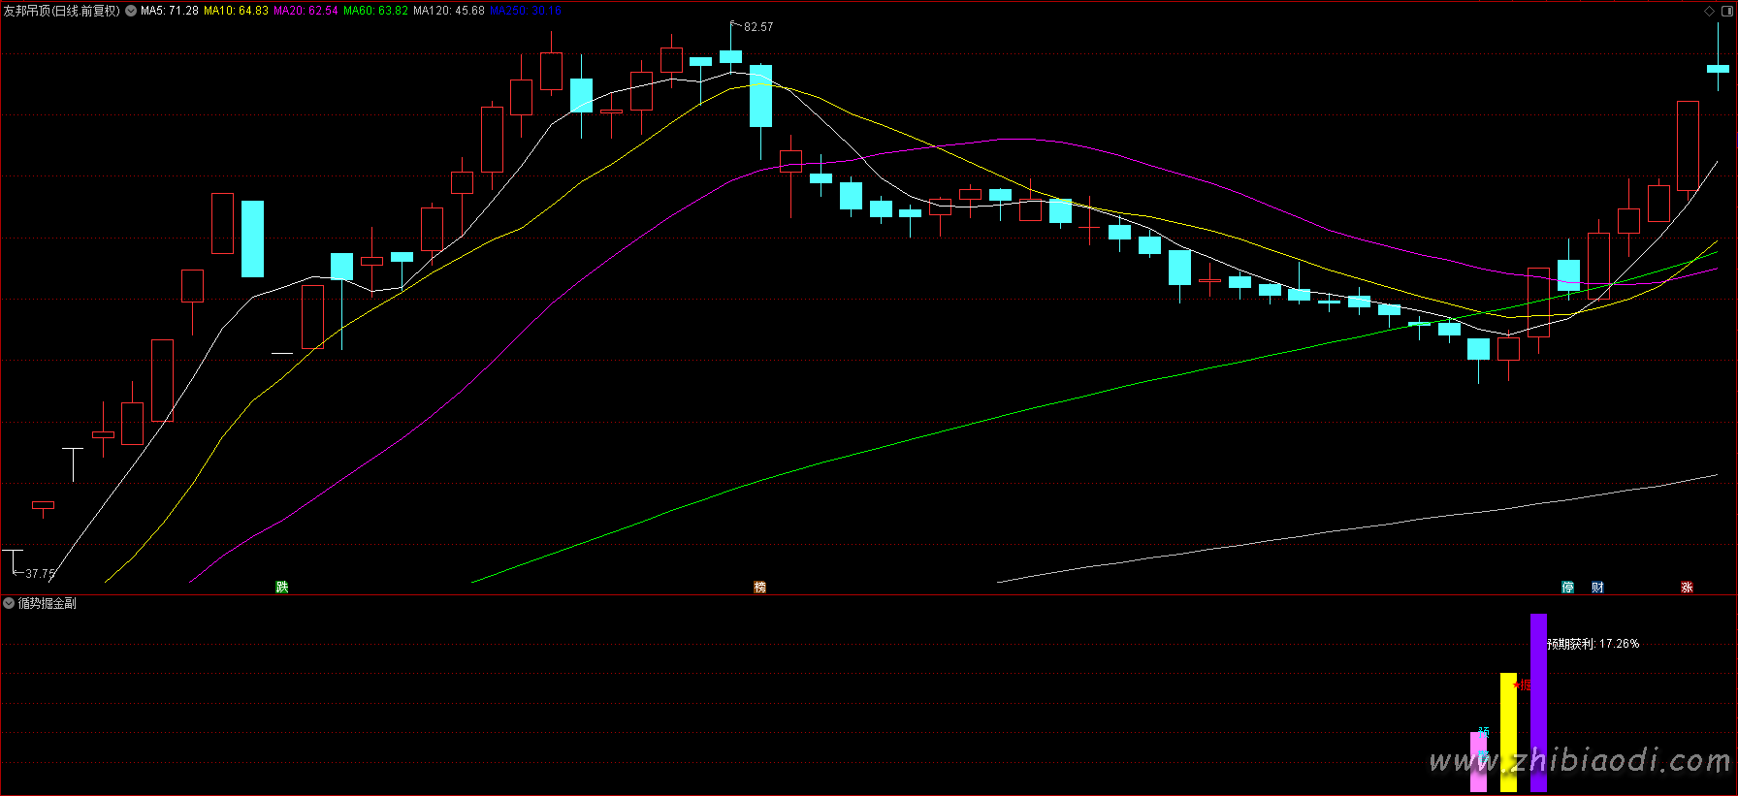
Task: Open the 榜 event marker
Action: (760, 587)
